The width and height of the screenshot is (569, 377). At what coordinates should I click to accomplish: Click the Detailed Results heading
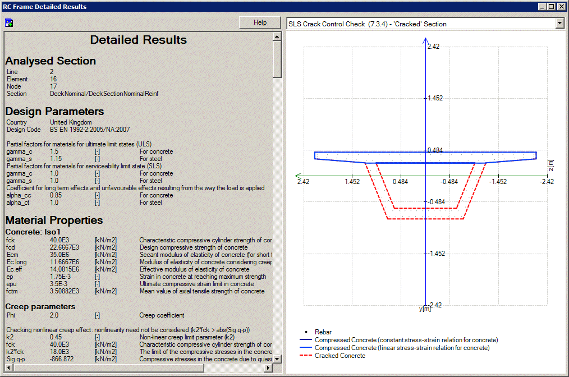click(138, 40)
